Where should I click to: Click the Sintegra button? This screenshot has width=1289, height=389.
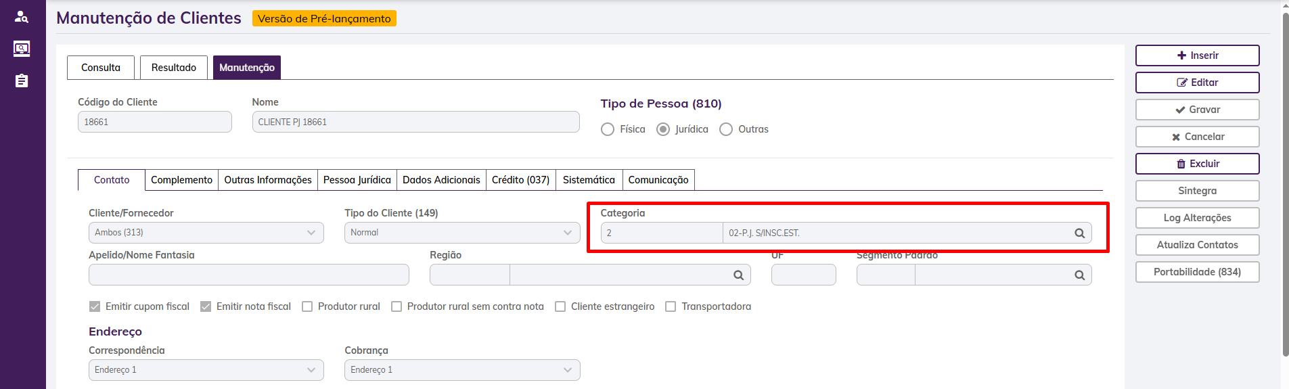(1197, 191)
